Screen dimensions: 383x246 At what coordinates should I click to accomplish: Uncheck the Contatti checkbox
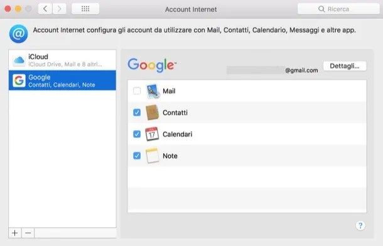point(137,112)
